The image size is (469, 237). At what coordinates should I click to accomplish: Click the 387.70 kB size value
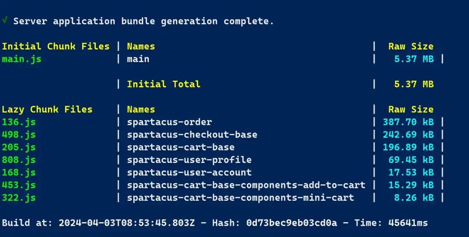pos(408,122)
